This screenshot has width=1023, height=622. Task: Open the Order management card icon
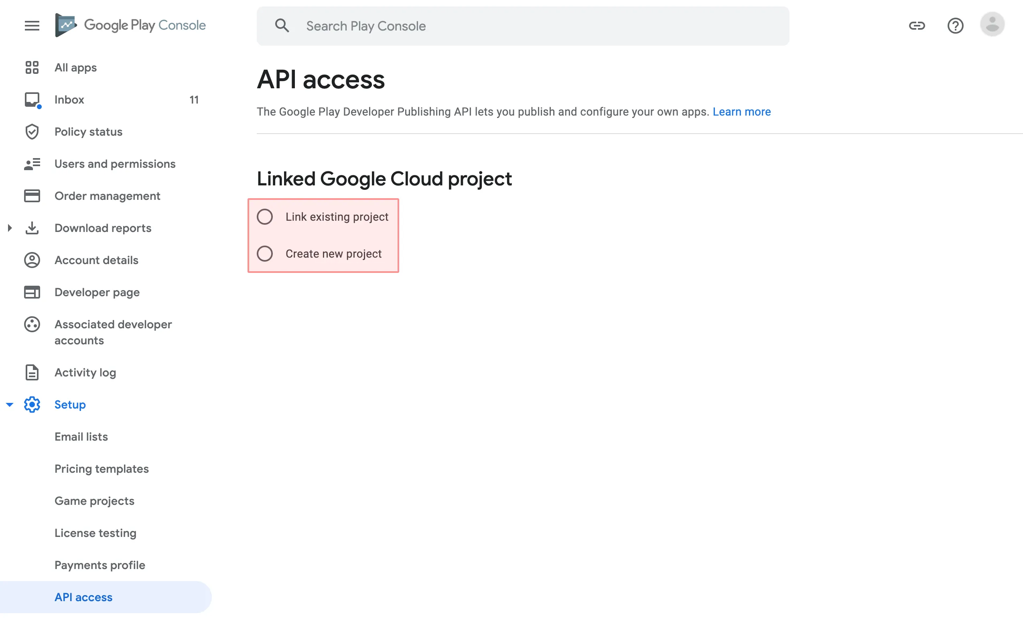coord(32,195)
